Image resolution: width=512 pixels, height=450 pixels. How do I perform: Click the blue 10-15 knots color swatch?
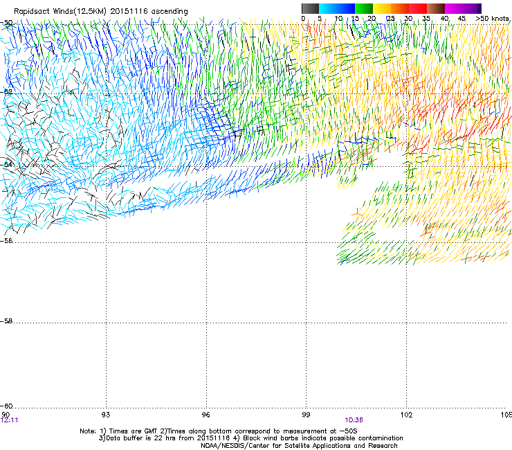coord(346,8)
